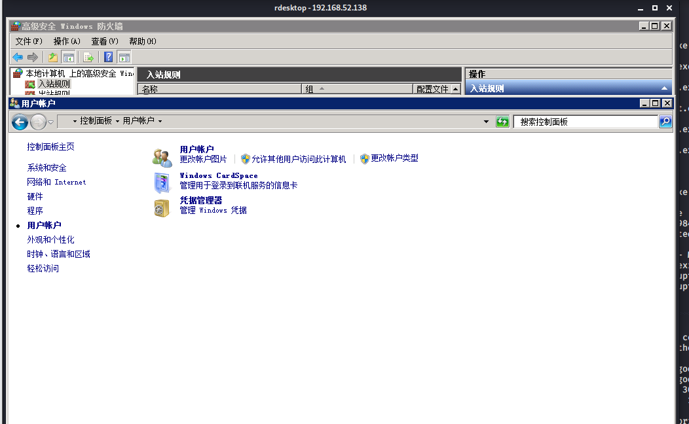Expand root breadcrumb arrow before 控制面板
This screenshot has height=424, width=689.
pos(75,121)
